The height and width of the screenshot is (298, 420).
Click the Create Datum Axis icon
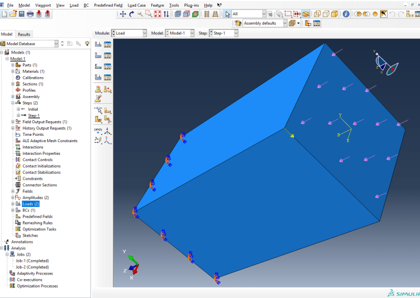108,131
